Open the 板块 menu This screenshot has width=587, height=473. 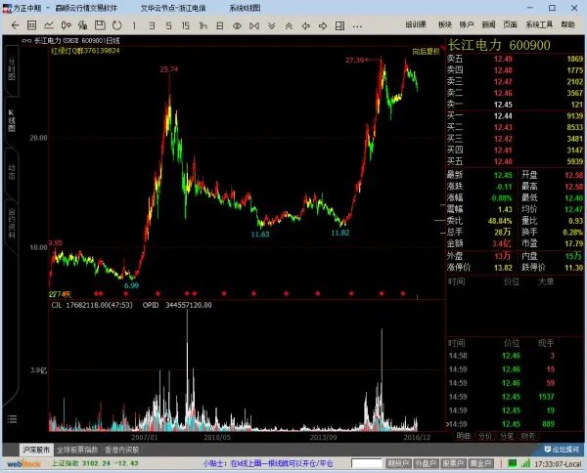coord(445,24)
